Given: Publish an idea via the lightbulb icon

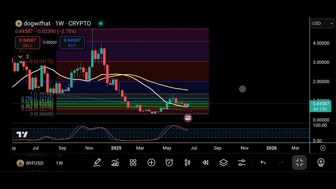Looking at the screenshot, I should click(321, 162).
